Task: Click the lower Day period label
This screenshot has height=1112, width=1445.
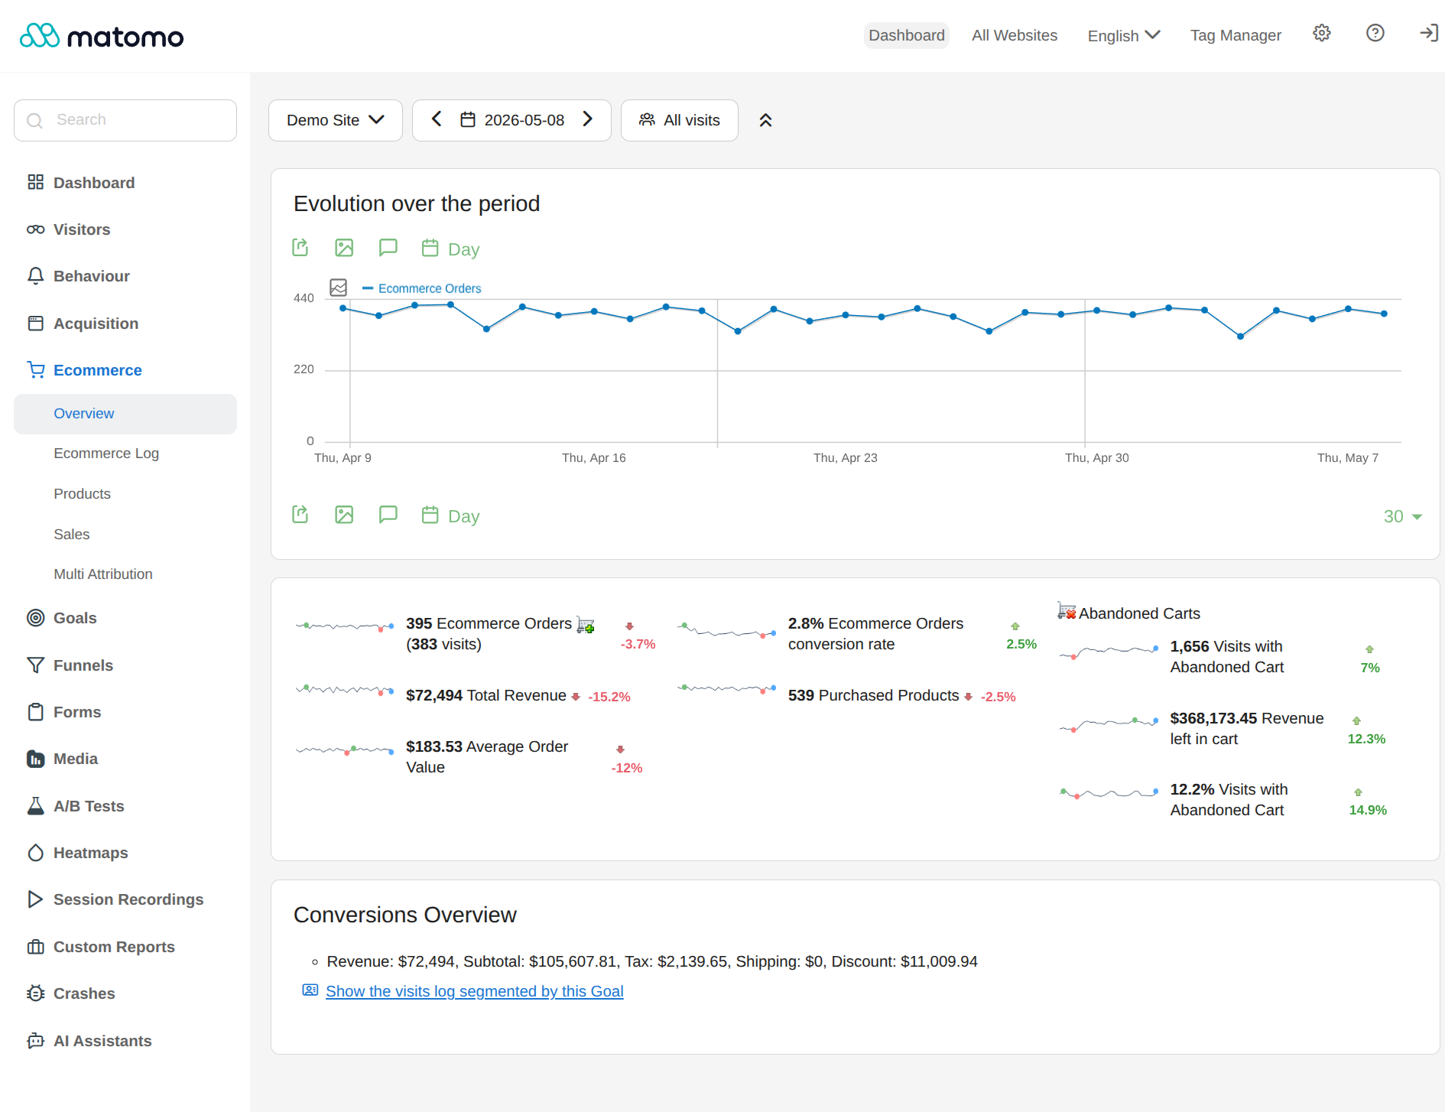Action: pos(463,516)
